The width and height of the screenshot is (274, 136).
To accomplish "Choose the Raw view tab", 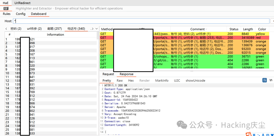I will click(x=120, y=81).
